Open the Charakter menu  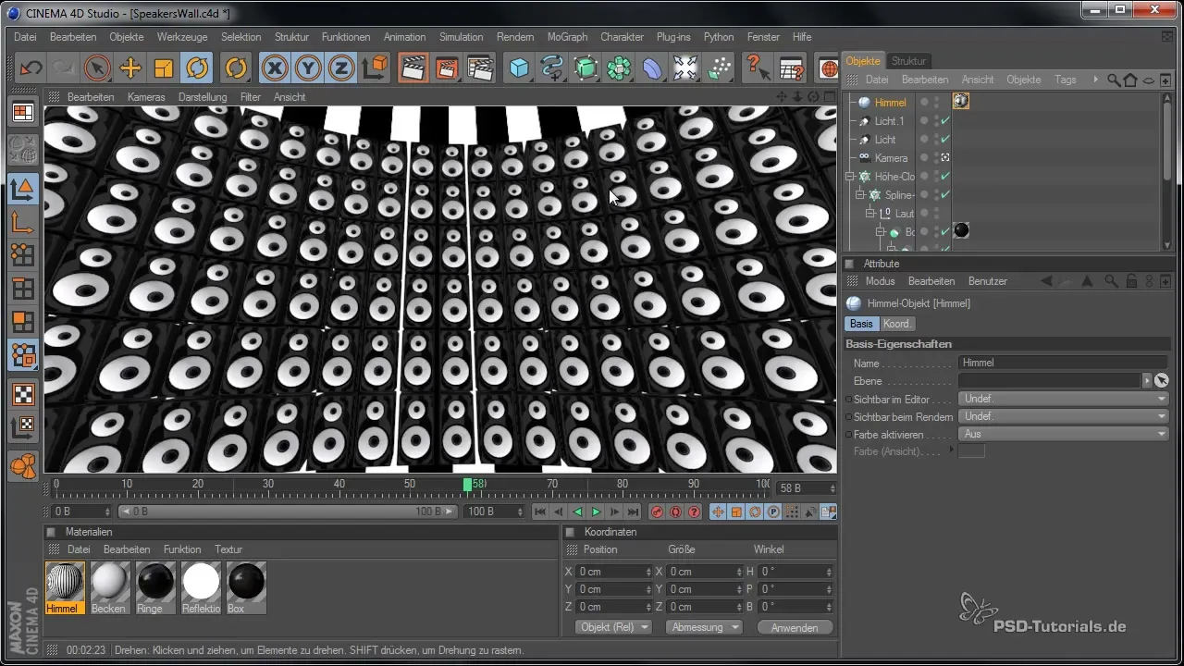pyautogui.click(x=622, y=37)
